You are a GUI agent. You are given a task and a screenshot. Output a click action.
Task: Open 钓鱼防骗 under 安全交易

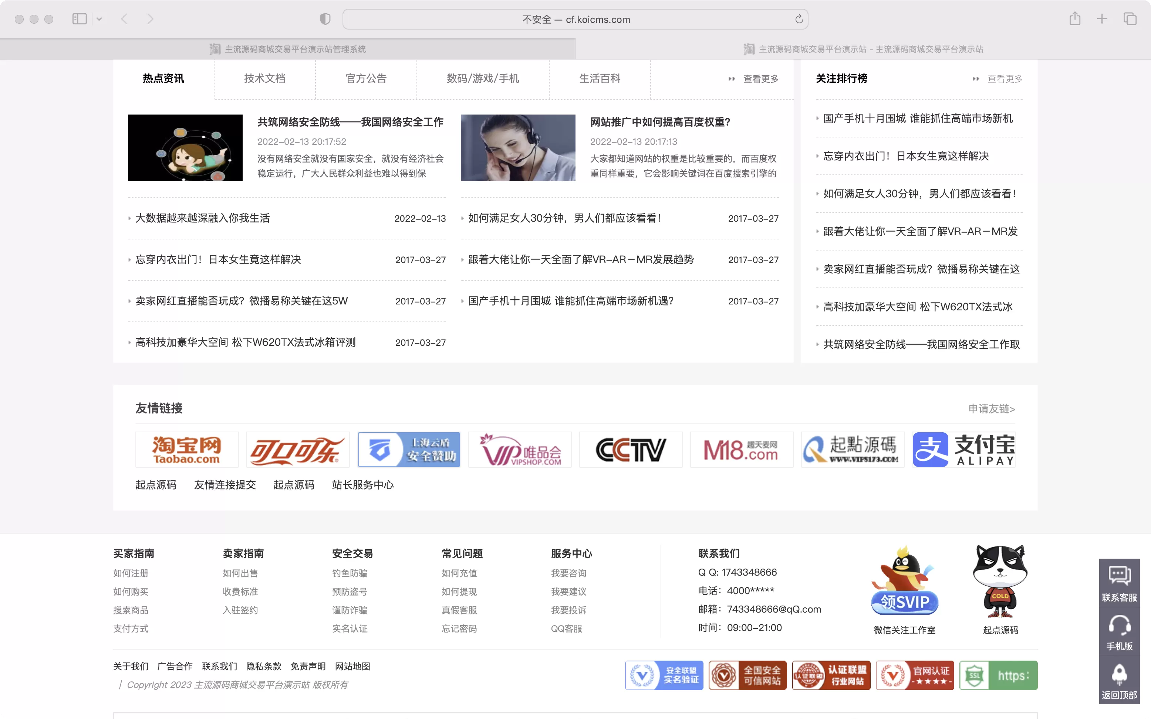click(350, 573)
